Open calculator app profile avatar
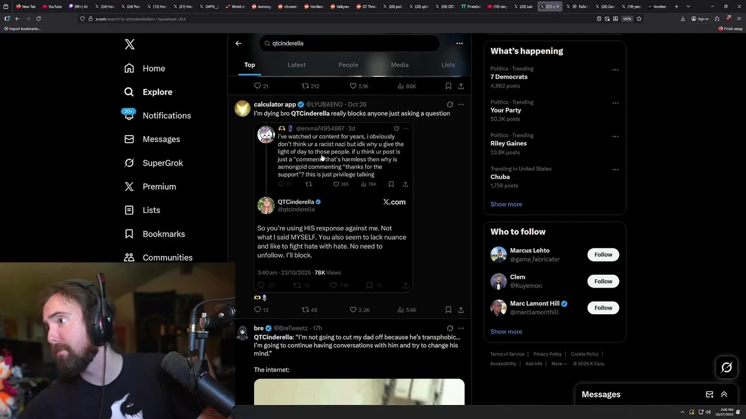 coord(242,108)
